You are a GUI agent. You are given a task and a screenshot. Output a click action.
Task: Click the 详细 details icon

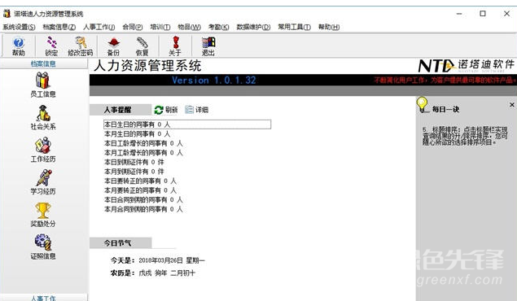pos(189,110)
